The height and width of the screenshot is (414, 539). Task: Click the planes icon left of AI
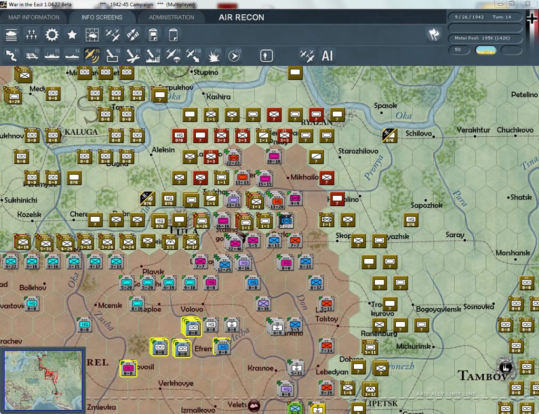tap(307, 56)
